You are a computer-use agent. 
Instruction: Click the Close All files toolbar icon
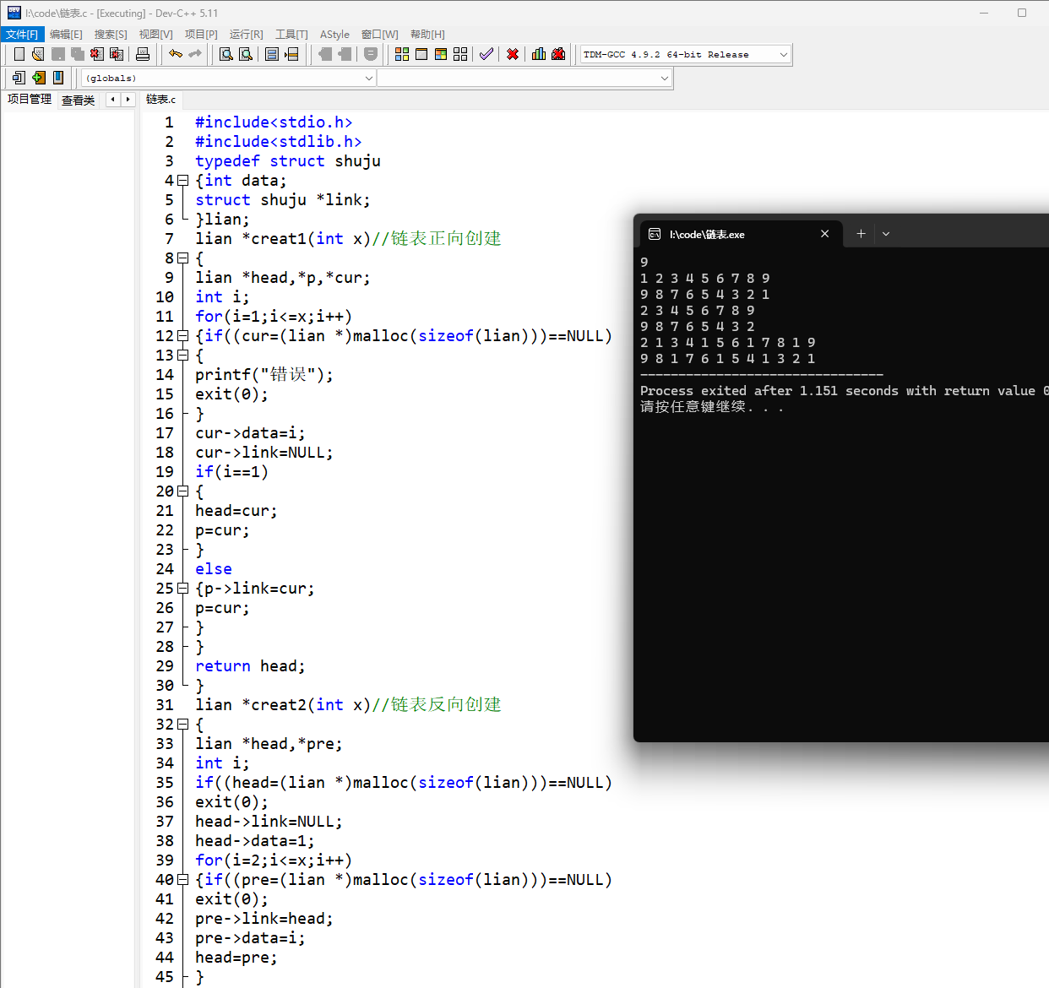point(117,54)
